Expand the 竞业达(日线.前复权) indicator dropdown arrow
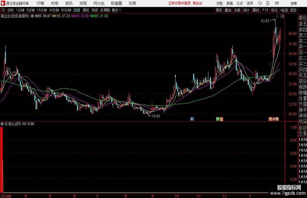The image size is (307, 198). 32,16
